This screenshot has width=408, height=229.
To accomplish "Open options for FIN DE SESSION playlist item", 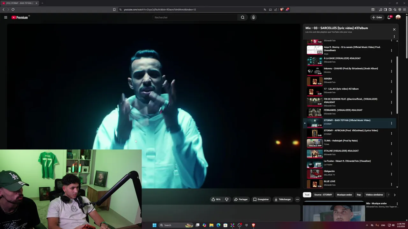I will 391,102.
